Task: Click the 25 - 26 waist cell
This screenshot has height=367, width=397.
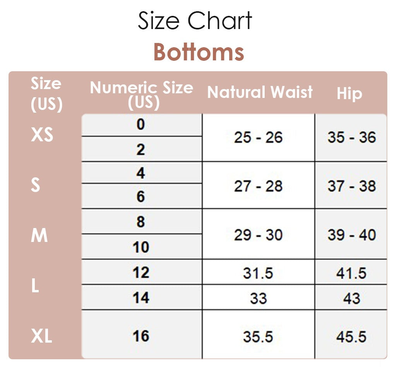Action: (x=258, y=137)
